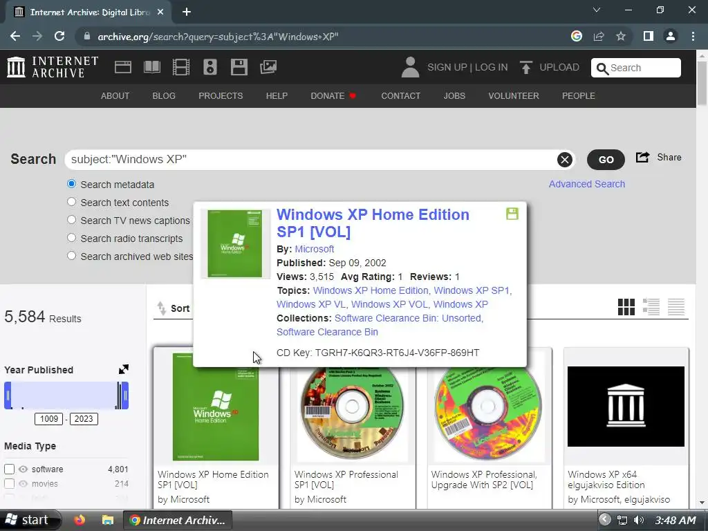Select Search TV news captions option
708x531 pixels.
tap(71, 220)
